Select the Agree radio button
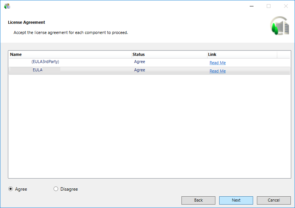This screenshot has width=295, height=208. (11, 189)
